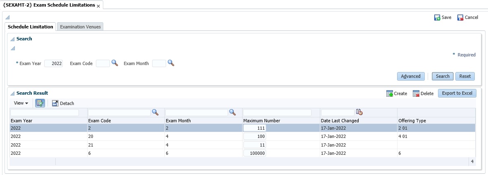The height and width of the screenshot is (175, 488).
Task: Click the Exam Year input field
Action: [54, 63]
